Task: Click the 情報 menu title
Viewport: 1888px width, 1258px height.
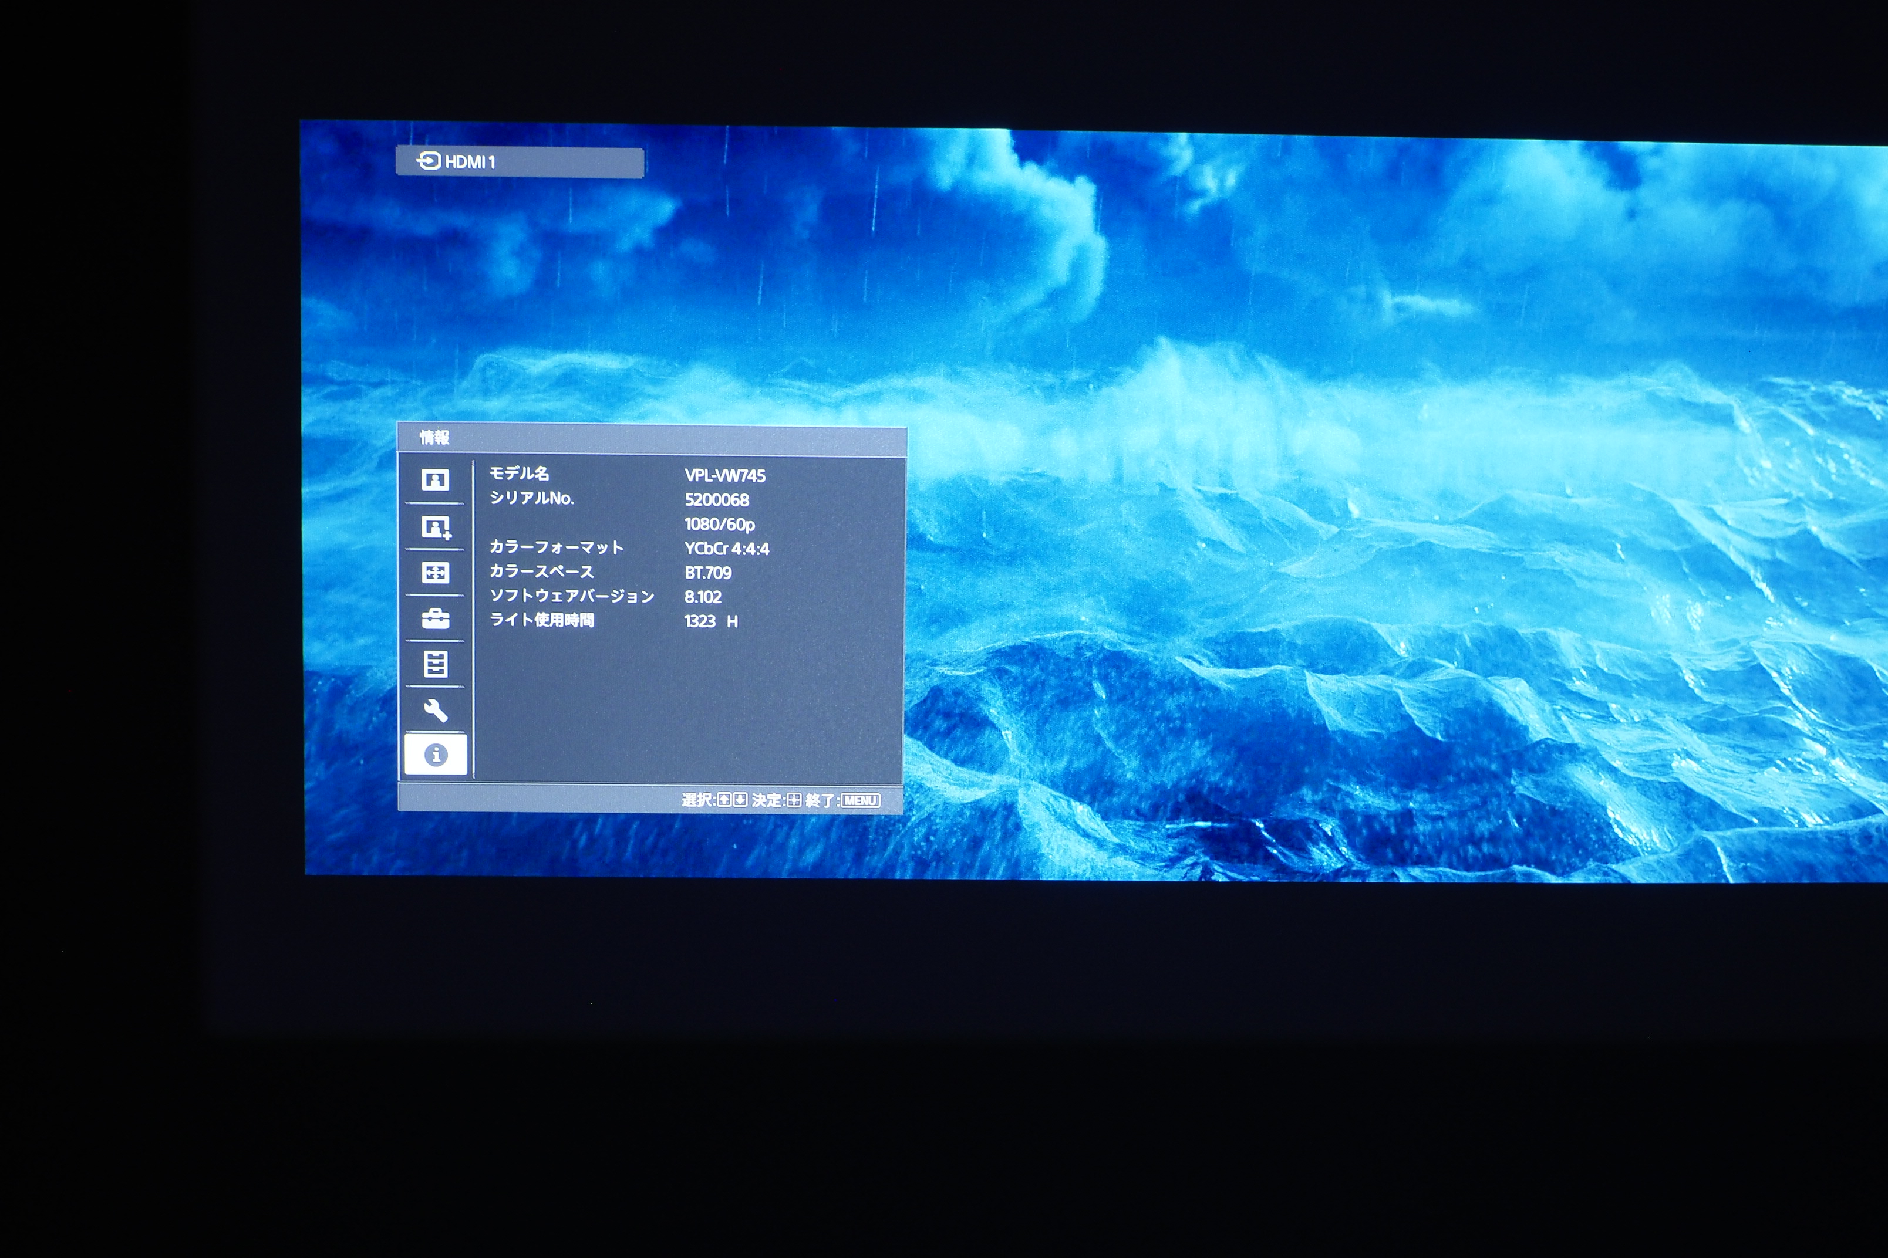Action: click(x=434, y=437)
